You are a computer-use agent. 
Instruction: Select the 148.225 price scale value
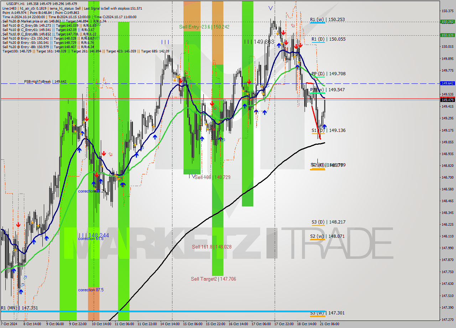447,225
